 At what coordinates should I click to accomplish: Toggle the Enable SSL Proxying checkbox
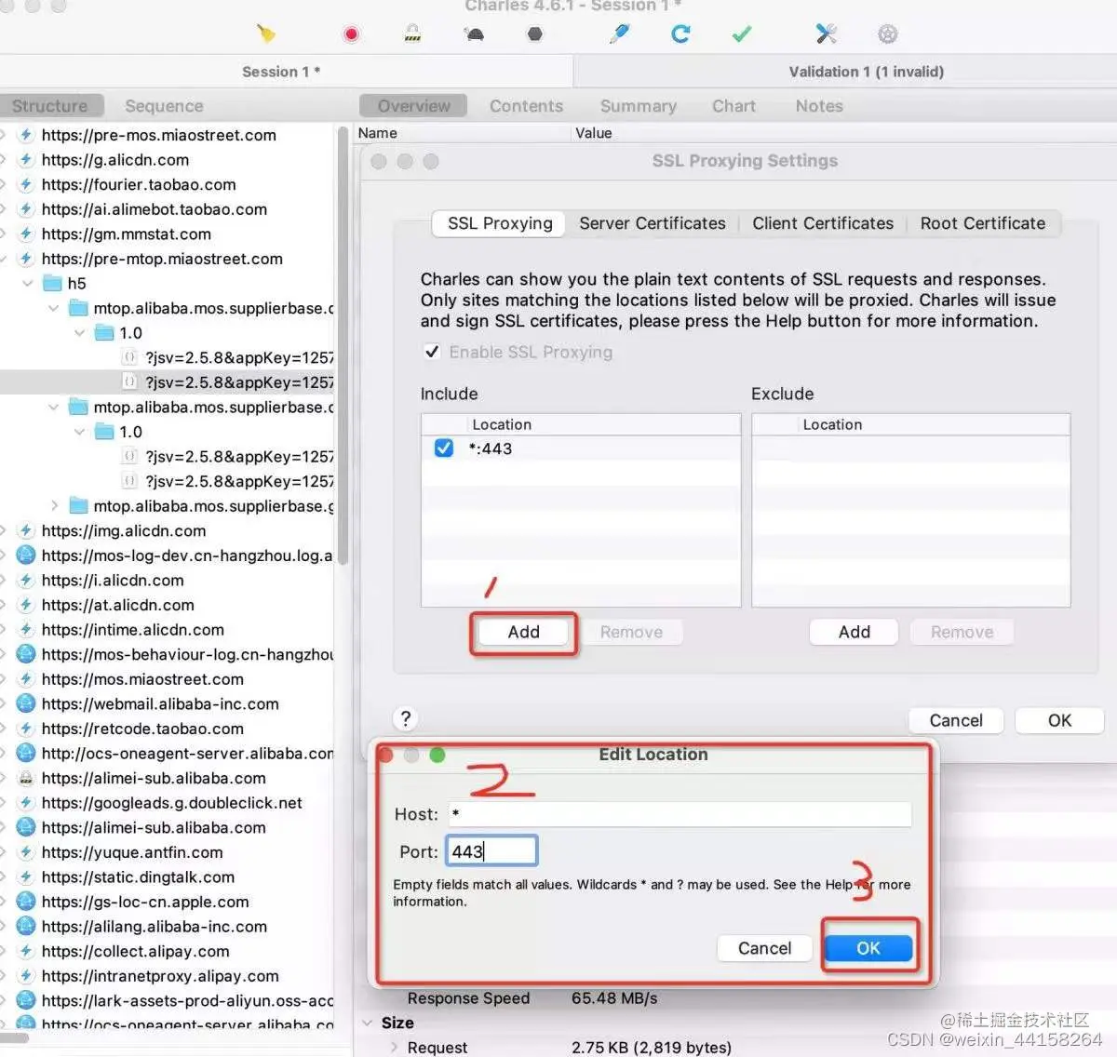coord(431,352)
